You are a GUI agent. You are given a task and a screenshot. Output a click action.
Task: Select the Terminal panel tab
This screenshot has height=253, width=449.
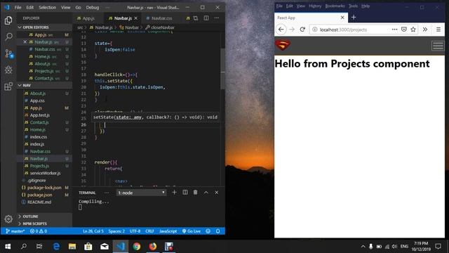87,193
